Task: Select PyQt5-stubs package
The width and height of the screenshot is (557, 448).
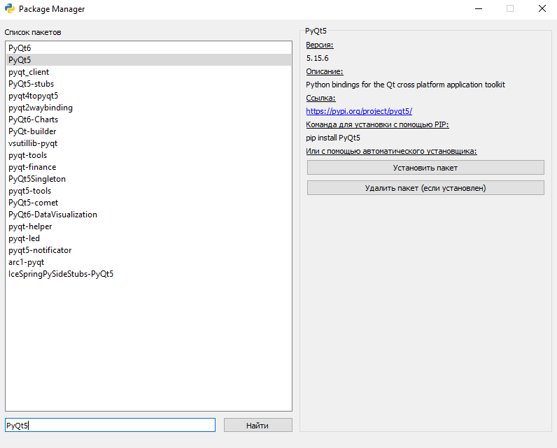Action: [x=148, y=84]
